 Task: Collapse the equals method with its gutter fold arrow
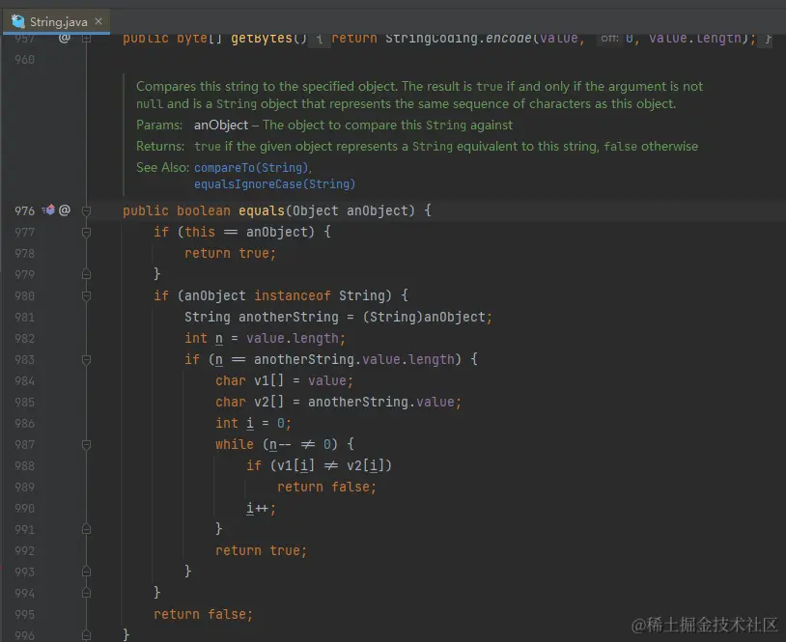pyautogui.click(x=86, y=210)
